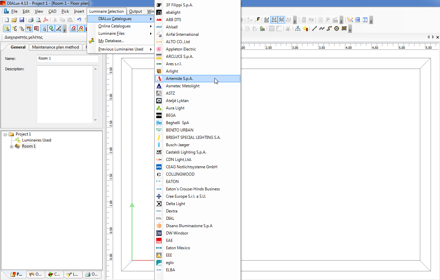440x280 pixels.
Task: Print with the printer toolbar icon
Action: 31,20
